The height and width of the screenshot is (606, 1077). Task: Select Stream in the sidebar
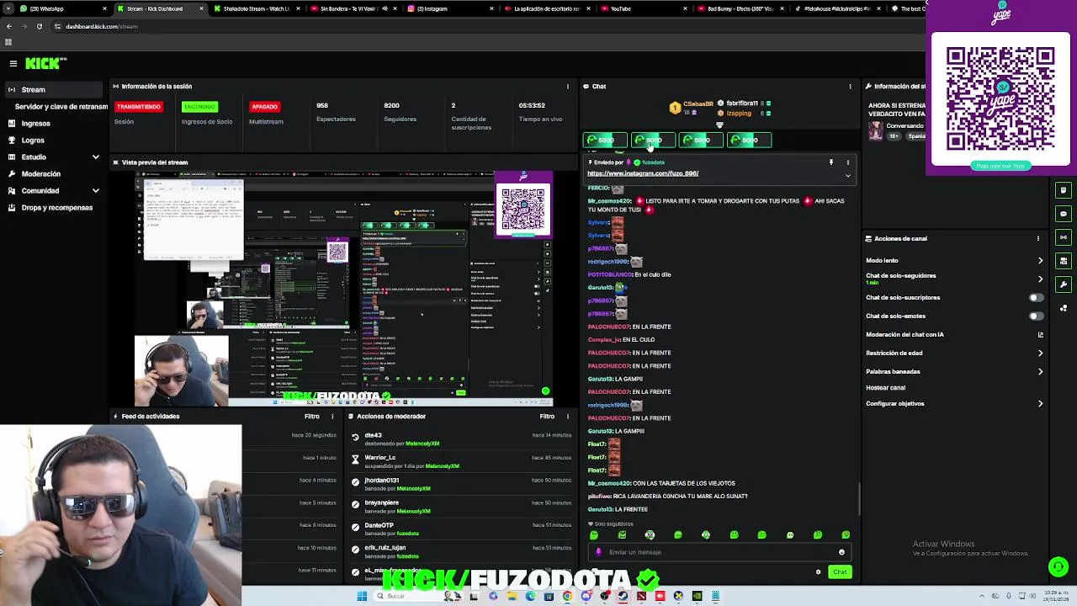tap(55, 89)
